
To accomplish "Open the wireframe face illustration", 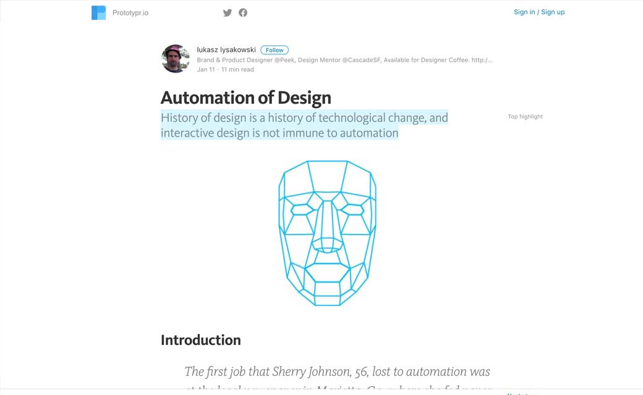I will (x=327, y=233).
